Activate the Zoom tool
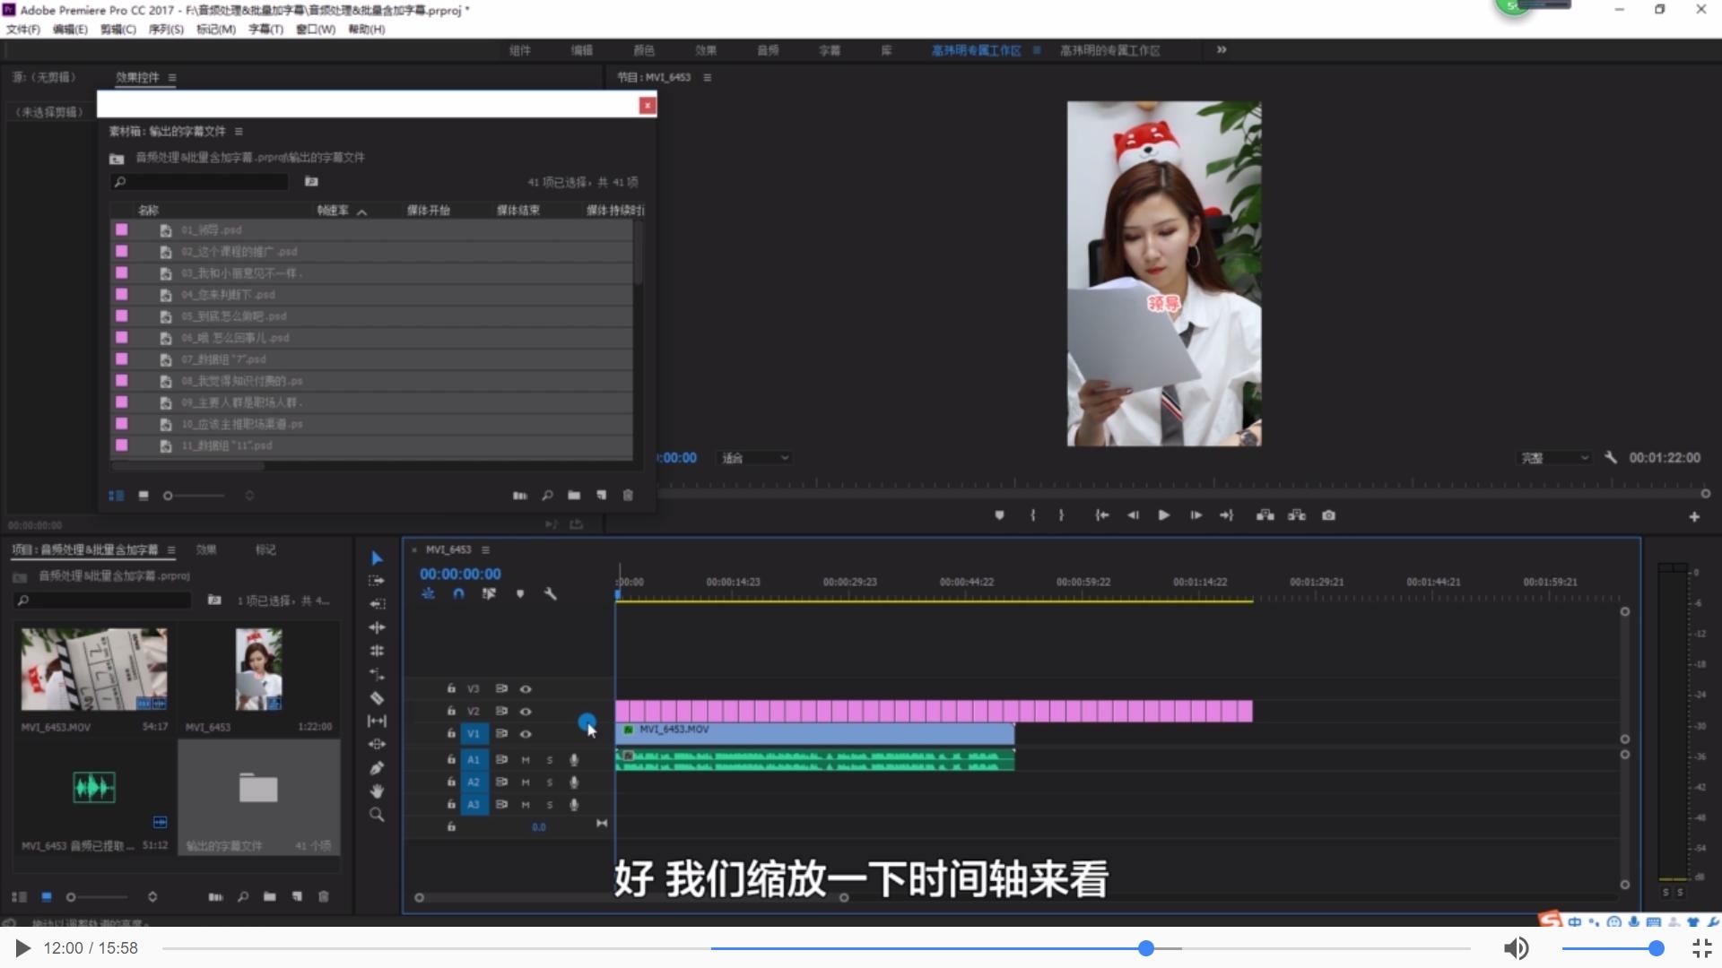 point(377,815)
